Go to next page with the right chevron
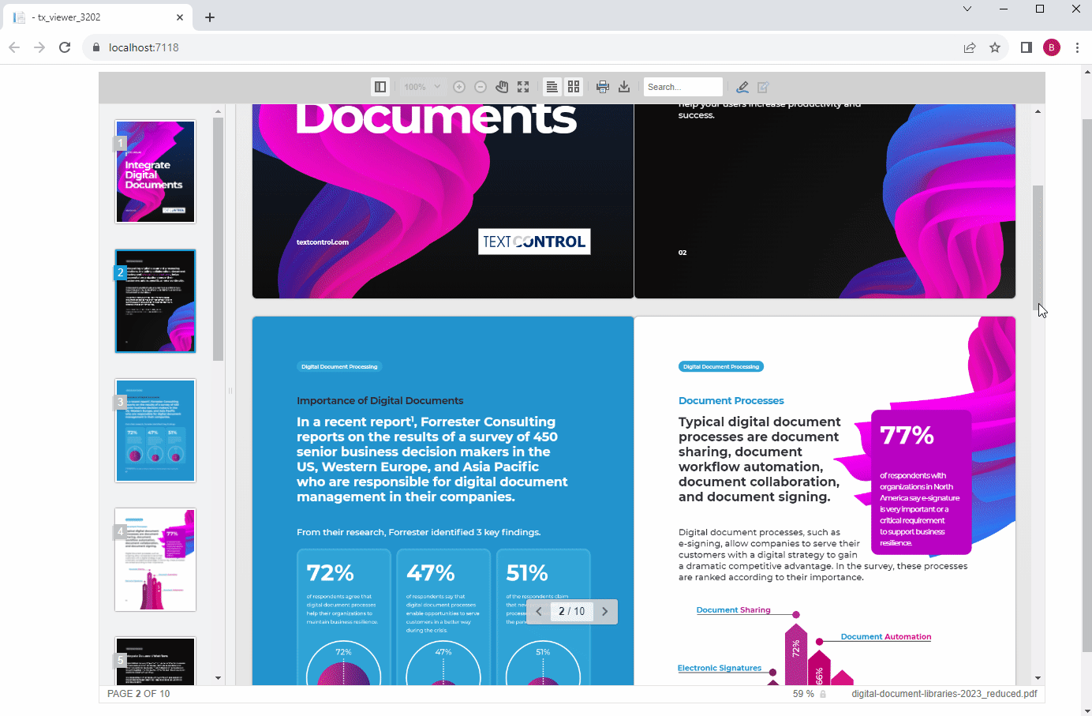This screenshot has width=1092, height=716. (x=604, y=611)
